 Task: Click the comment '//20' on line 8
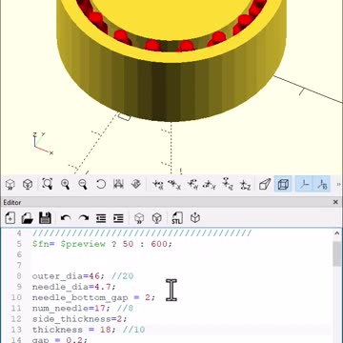coord(122,276)
